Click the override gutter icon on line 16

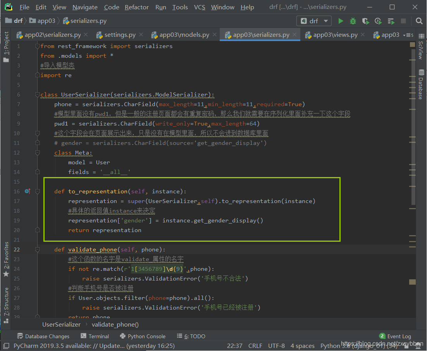pyautogui.click(x=28, y=191)
